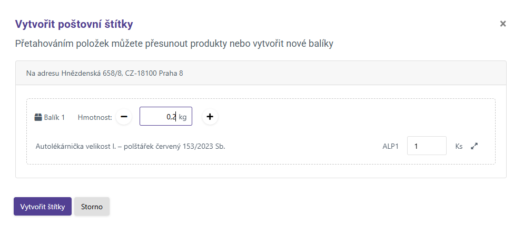
Task: Click the expand arrows icon on product row
Action: coord(474,147)
